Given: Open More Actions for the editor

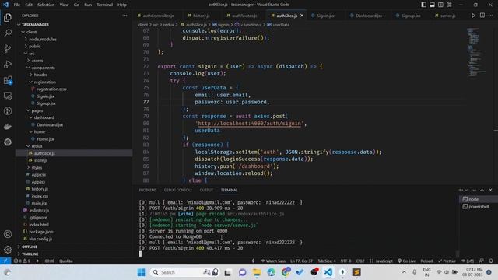Looking at the screenshot, I should [x=491, y=16].
